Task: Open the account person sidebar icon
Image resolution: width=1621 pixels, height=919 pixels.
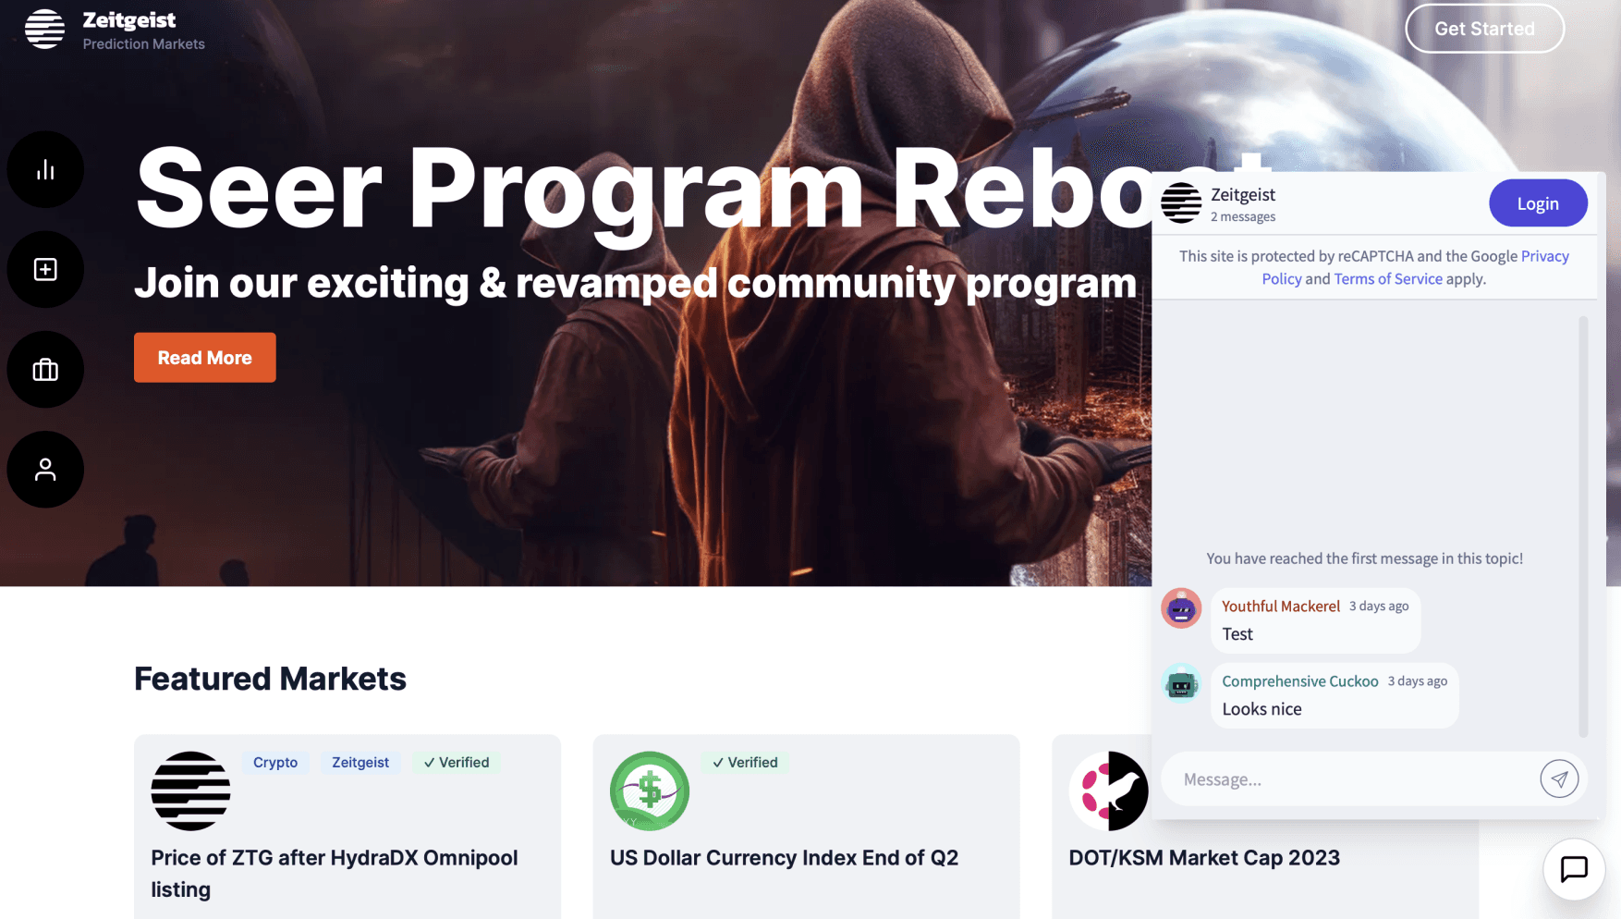Action: pos(45,470)
